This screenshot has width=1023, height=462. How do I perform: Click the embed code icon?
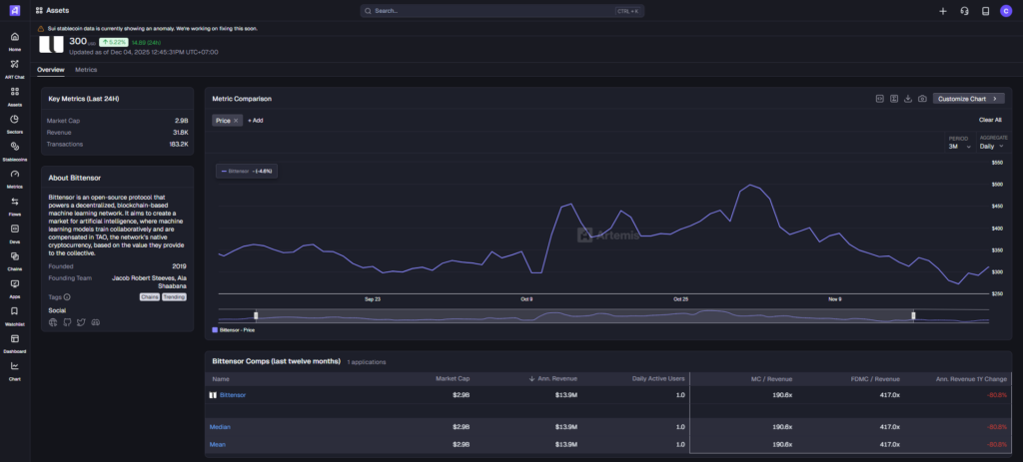[x=880, y=99]
